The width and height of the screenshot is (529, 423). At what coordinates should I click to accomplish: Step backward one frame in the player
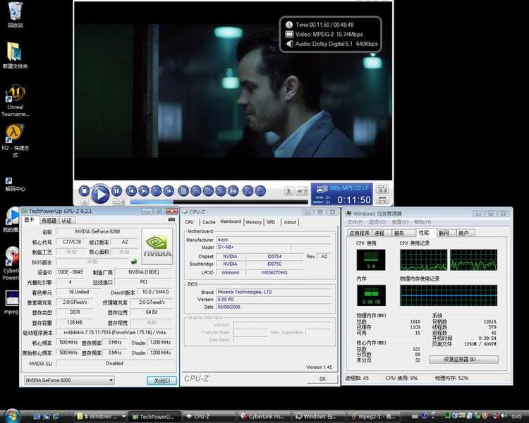click(x=156, y=191)
